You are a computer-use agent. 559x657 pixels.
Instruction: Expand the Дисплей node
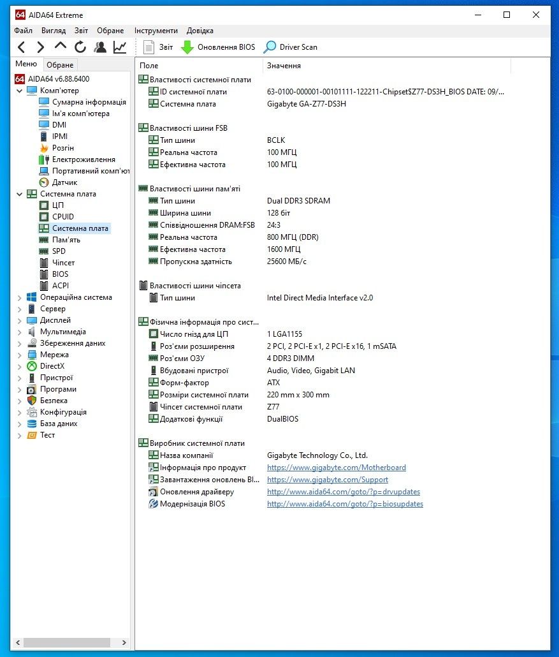(x=19, y=321)
